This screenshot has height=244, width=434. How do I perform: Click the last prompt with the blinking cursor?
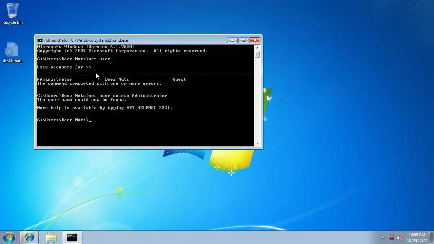(x=64, y=120)
